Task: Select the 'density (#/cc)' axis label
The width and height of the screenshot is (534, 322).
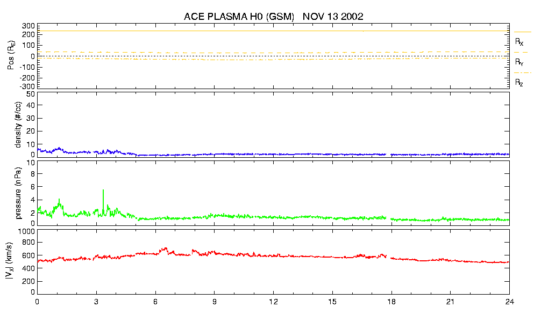Action: (x=18, y=125)
